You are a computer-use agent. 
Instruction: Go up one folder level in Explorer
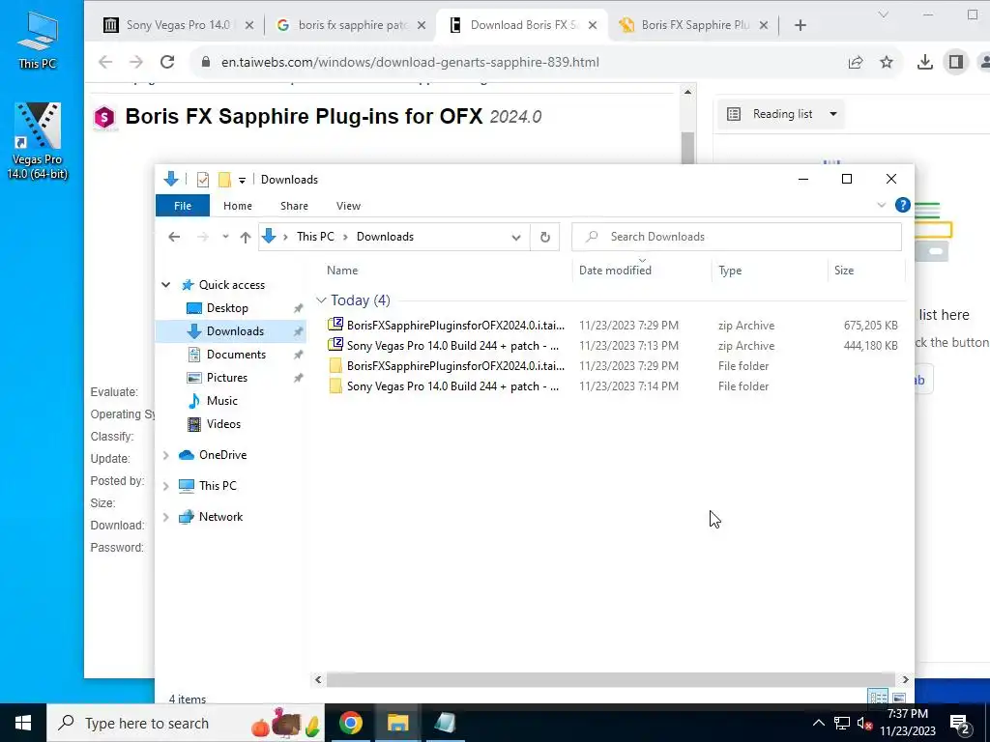[x=246, y=237]
